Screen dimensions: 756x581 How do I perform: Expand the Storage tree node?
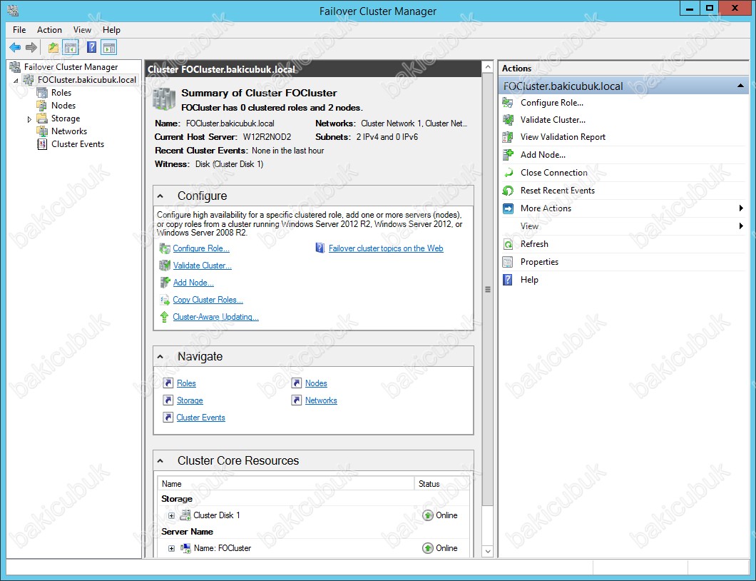tap(29, 119)
